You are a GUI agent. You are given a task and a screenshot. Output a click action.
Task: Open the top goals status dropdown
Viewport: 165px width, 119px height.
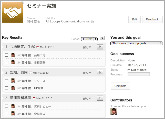(137, 43)
